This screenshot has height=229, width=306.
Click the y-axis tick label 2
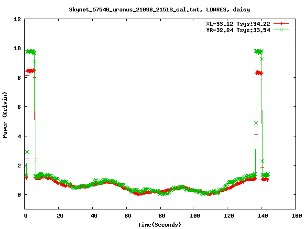click(19, 166)
